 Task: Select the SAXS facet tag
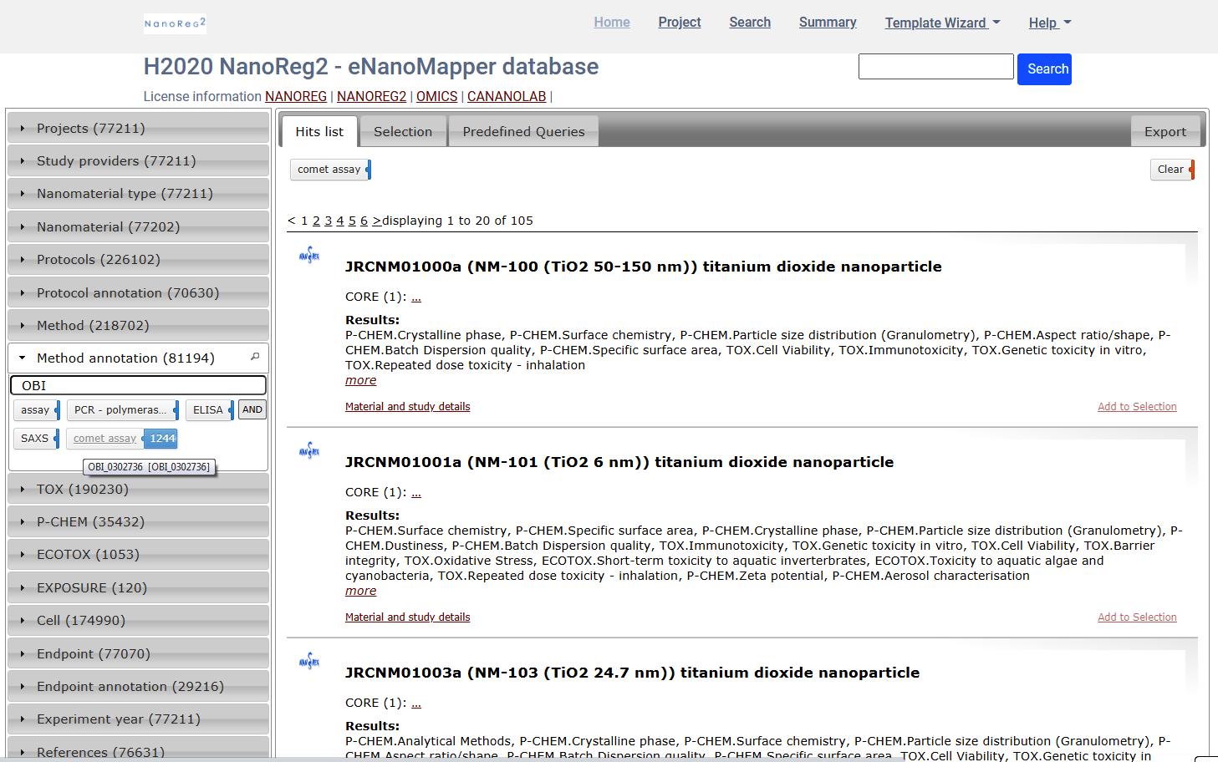coord(35,439)
